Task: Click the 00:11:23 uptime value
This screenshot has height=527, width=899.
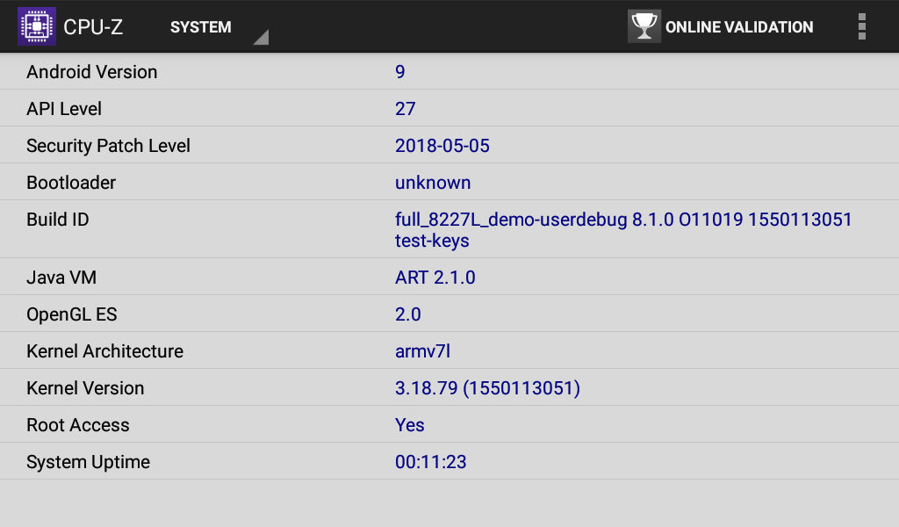Action: [x=430, y=462]
